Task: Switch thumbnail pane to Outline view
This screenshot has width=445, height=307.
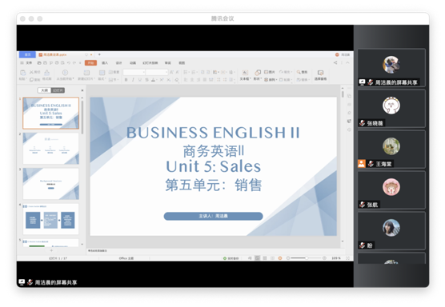Action: click(x=44, y=90)
